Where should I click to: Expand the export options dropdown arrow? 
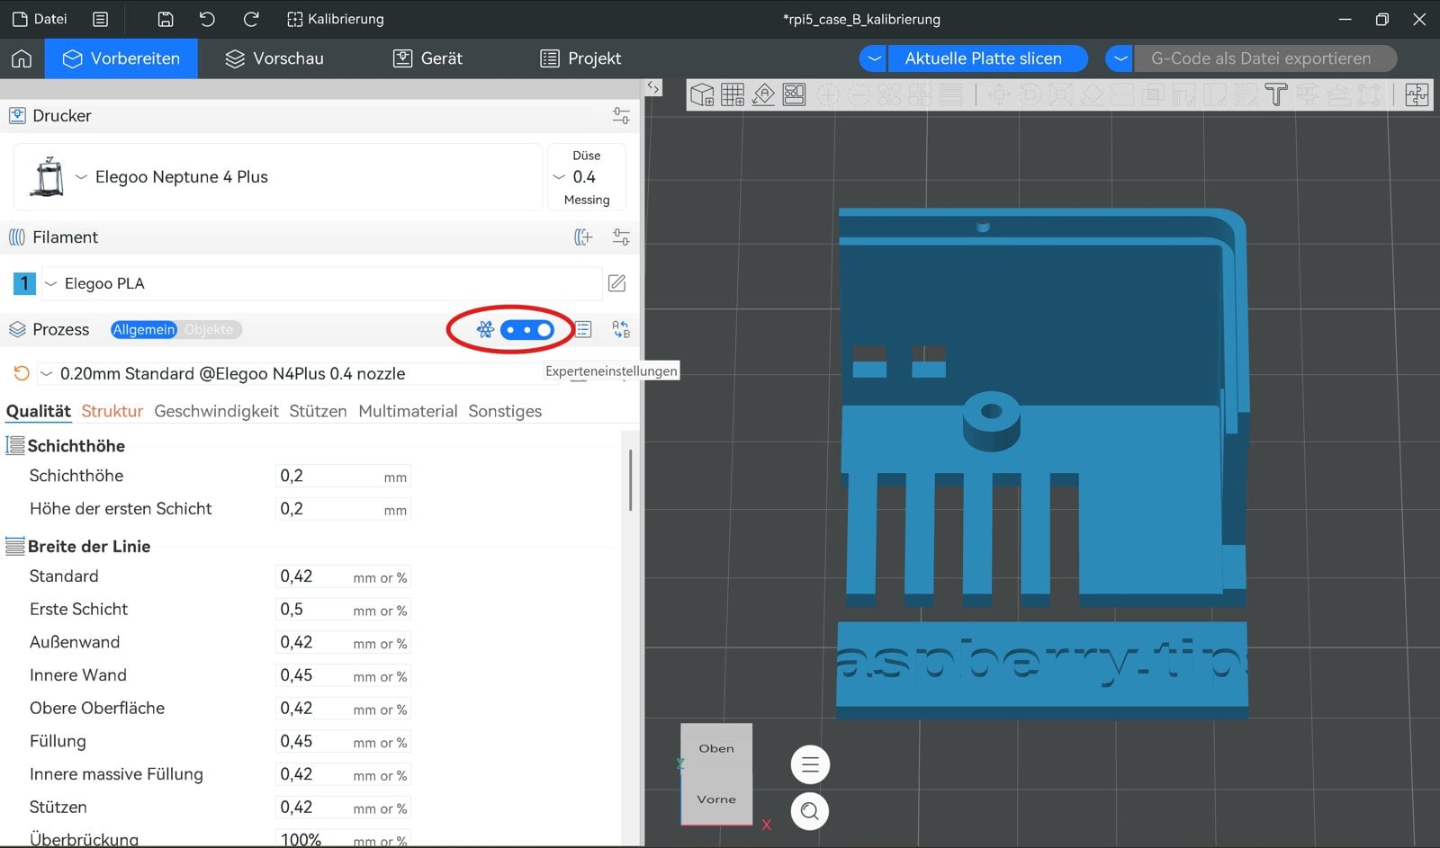click(1120, 58)
